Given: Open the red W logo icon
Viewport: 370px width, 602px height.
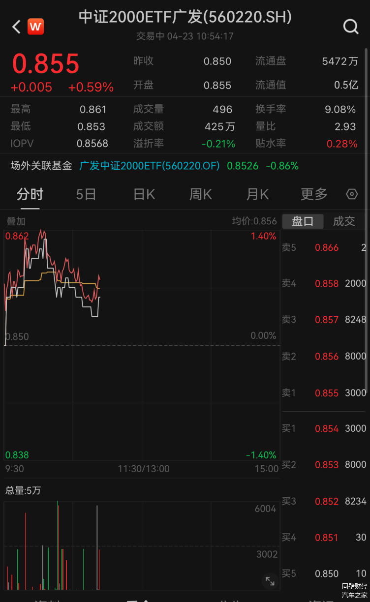Looking at the screenshot, I should pos(35,27).
